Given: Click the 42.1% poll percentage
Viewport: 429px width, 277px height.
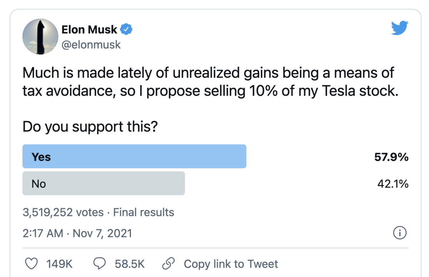Looking at the screenshot, I should [x=393, y=184].
